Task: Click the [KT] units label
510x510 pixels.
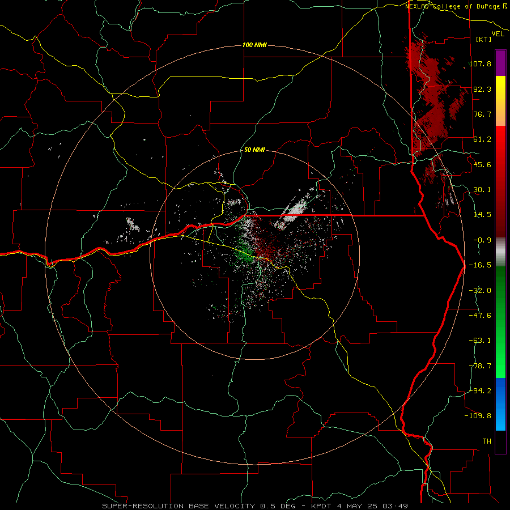Action: click(x=484, y=39)
